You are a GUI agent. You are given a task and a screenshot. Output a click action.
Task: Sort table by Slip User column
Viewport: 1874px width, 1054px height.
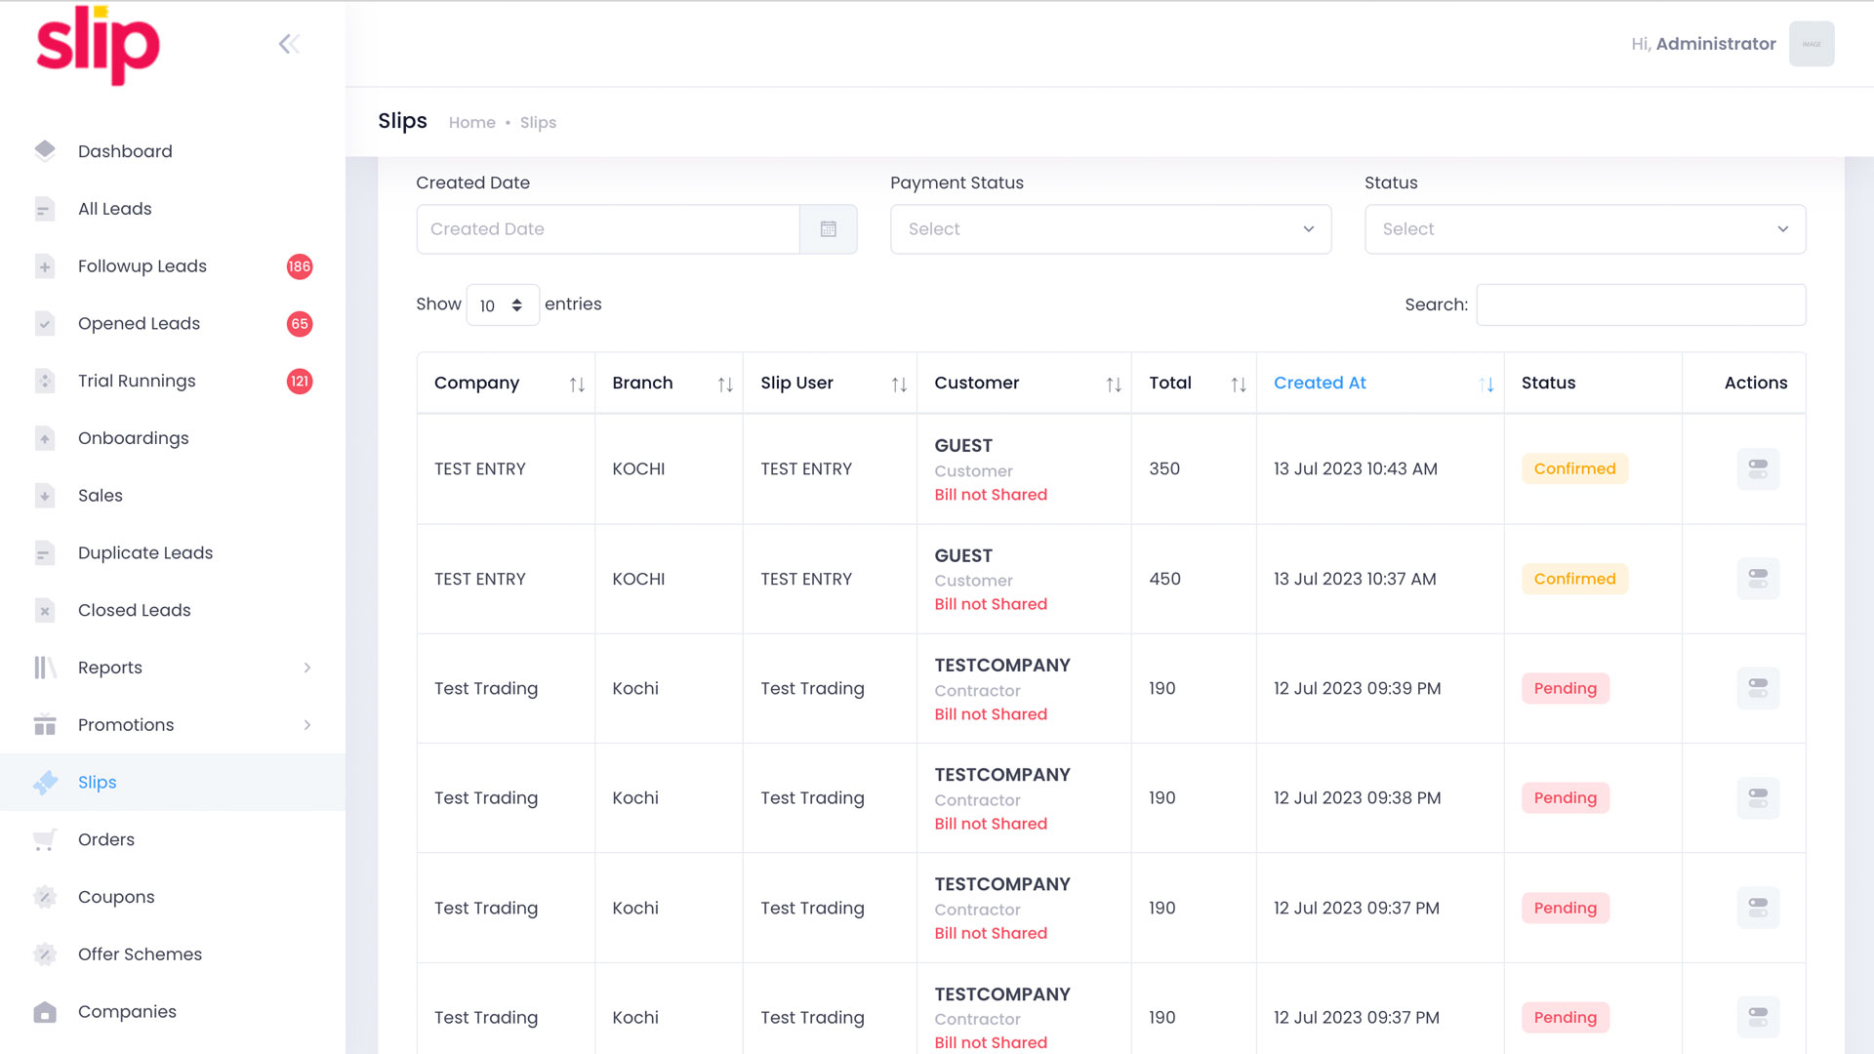coord(831,384)
